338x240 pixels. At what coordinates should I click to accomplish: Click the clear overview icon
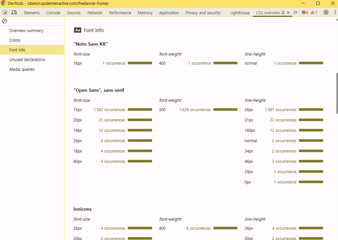[5, 21]
